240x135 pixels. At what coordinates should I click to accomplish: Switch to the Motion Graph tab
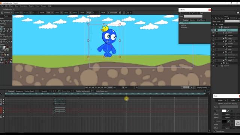29,91
